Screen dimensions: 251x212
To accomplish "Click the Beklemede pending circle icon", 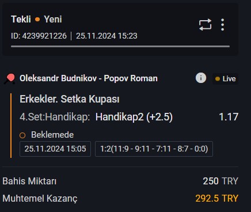I will (22, 135).
